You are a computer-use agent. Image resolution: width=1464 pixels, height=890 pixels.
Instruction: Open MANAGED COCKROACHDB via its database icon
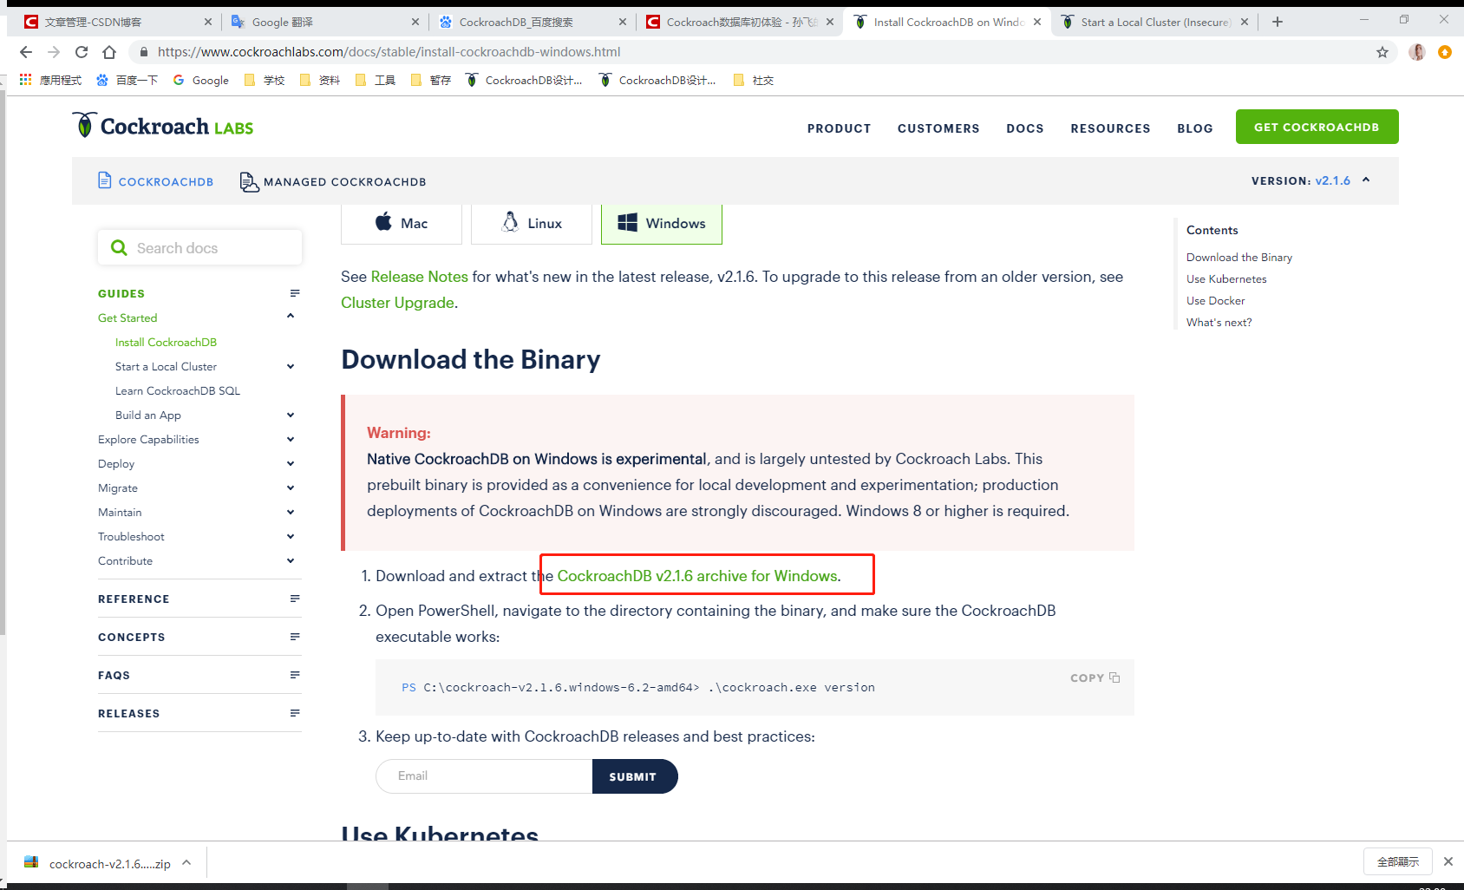pos(249,181)
